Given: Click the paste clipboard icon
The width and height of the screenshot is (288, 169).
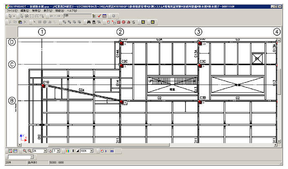Looking at the screenshot, I should 20,21.
